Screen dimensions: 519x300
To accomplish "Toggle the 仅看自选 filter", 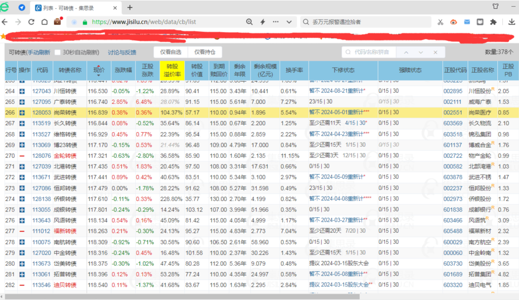I will click(x=171, y=52).
